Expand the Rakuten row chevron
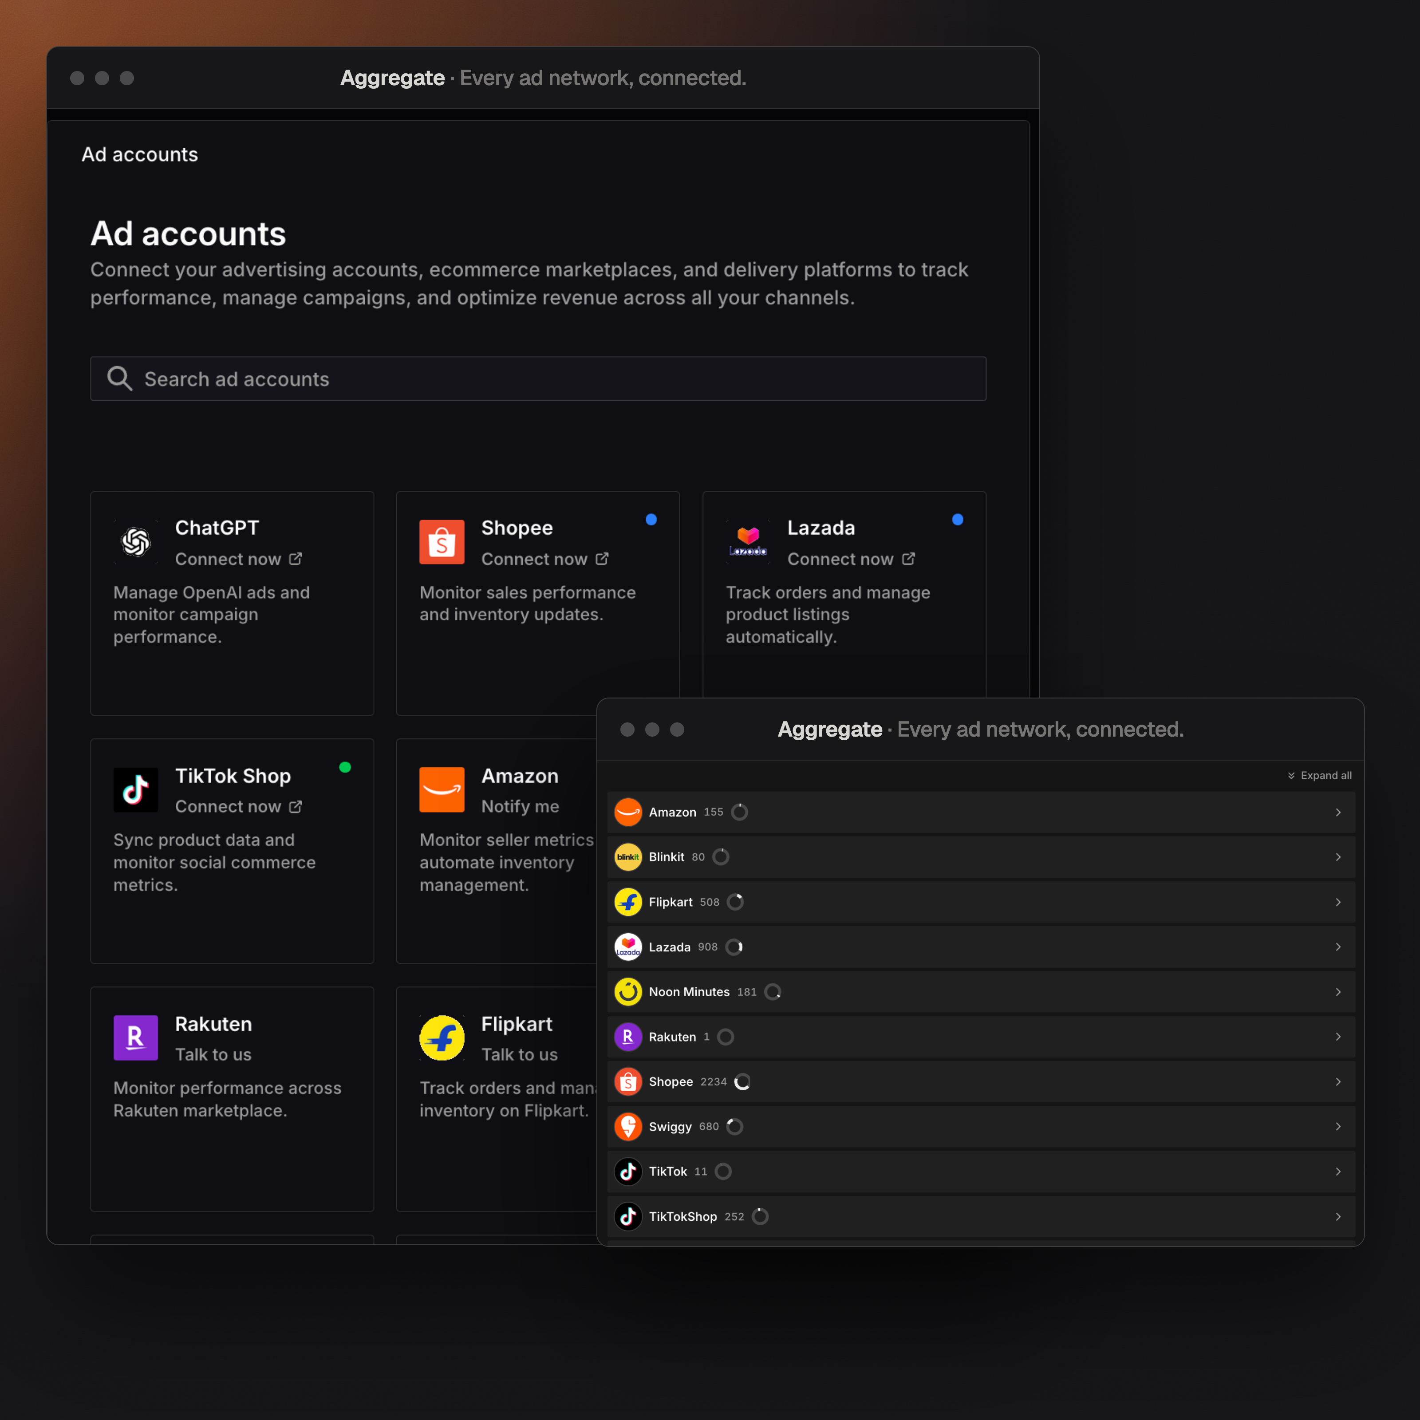Screen dimensions: 1420x1420 (1337, 1036)
